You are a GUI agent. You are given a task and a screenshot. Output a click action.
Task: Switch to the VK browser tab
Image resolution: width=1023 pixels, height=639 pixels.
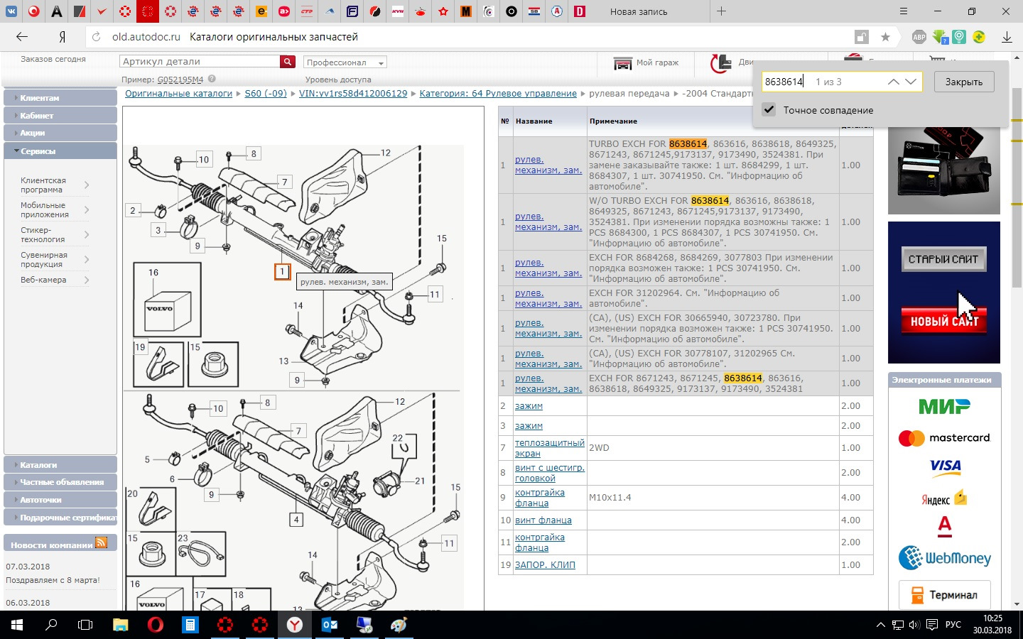tap(11, 11)
